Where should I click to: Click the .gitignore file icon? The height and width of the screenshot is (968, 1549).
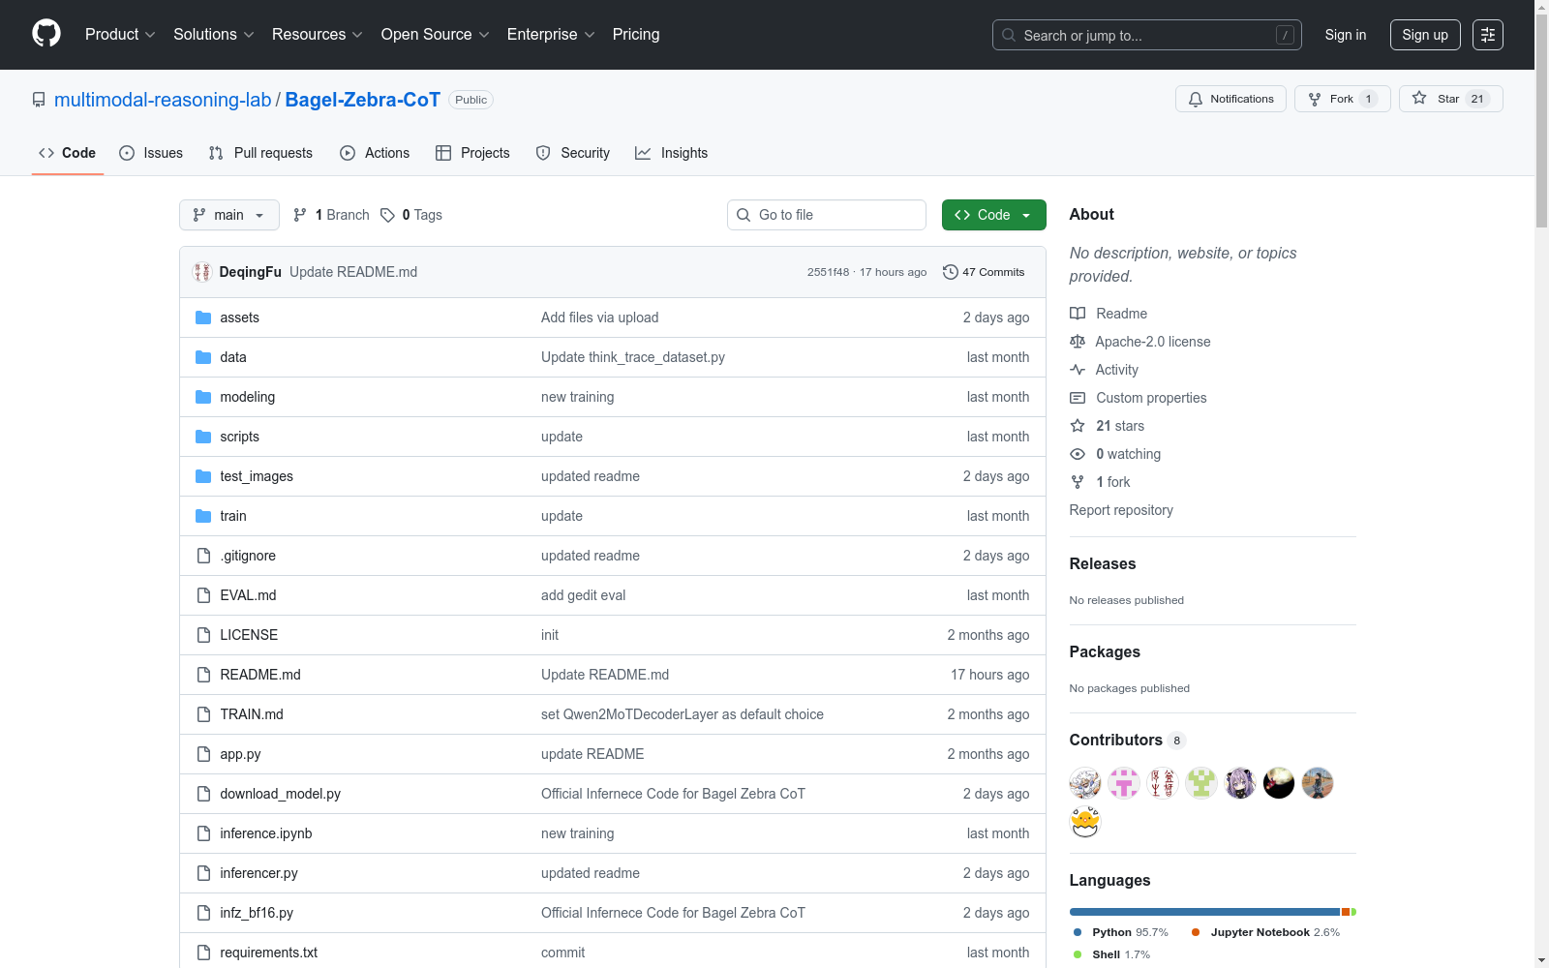coord(203,556)
